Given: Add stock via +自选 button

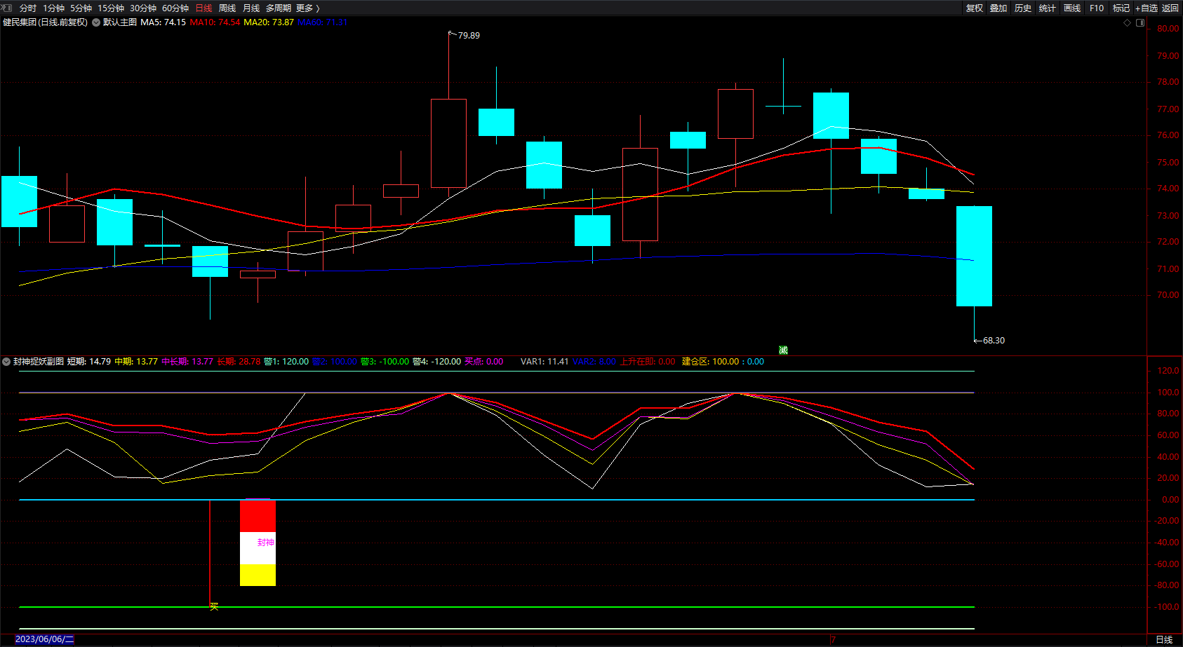Looking at the screenshot, I should [1146, 8].
